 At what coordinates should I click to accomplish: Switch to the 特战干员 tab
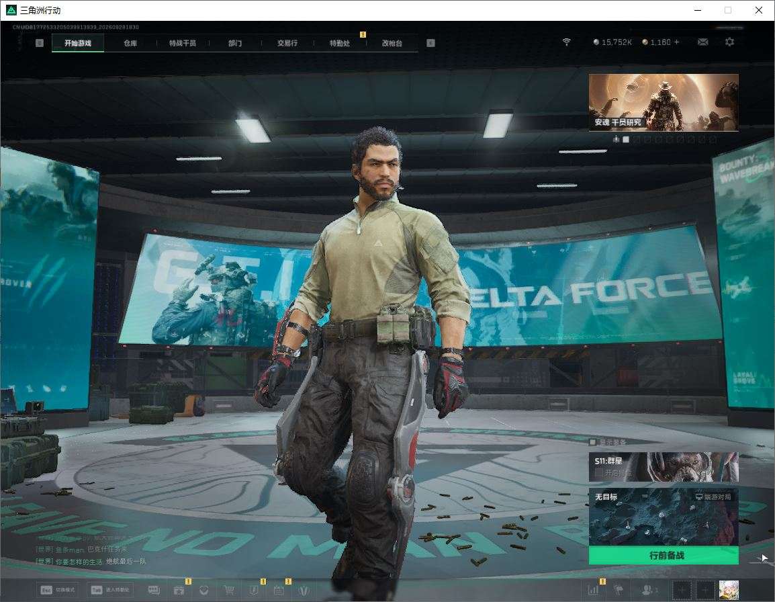coord(183,43)
